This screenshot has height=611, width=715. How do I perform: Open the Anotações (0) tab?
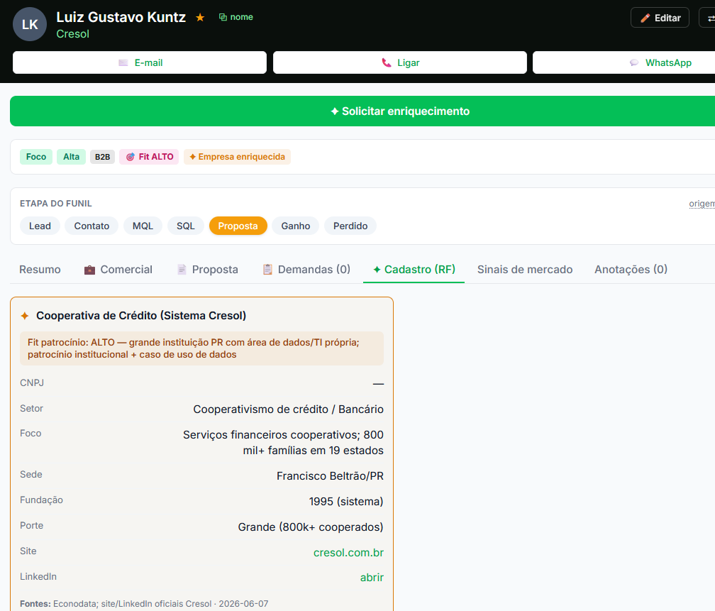[x=631, y=269]
